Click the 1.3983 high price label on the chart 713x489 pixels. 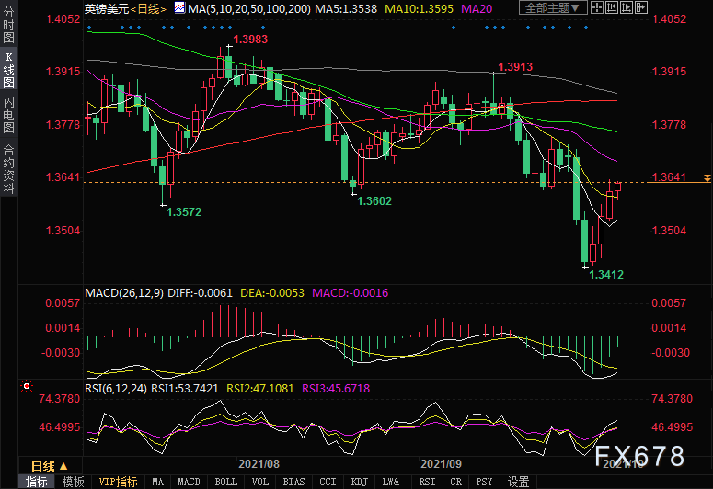(x=250, y=40)
